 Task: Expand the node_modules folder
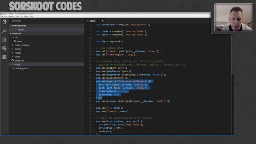pyautogui.click(x=13, y=45)
